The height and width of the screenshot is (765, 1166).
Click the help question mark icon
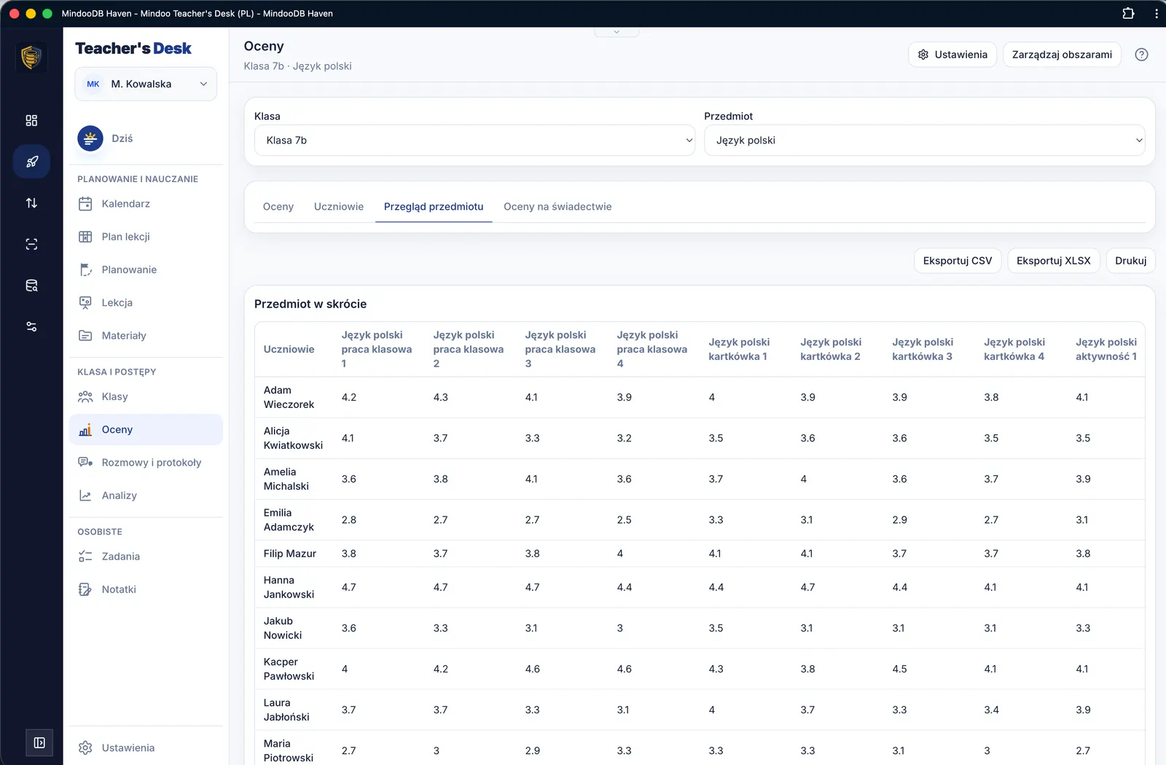1141,55
